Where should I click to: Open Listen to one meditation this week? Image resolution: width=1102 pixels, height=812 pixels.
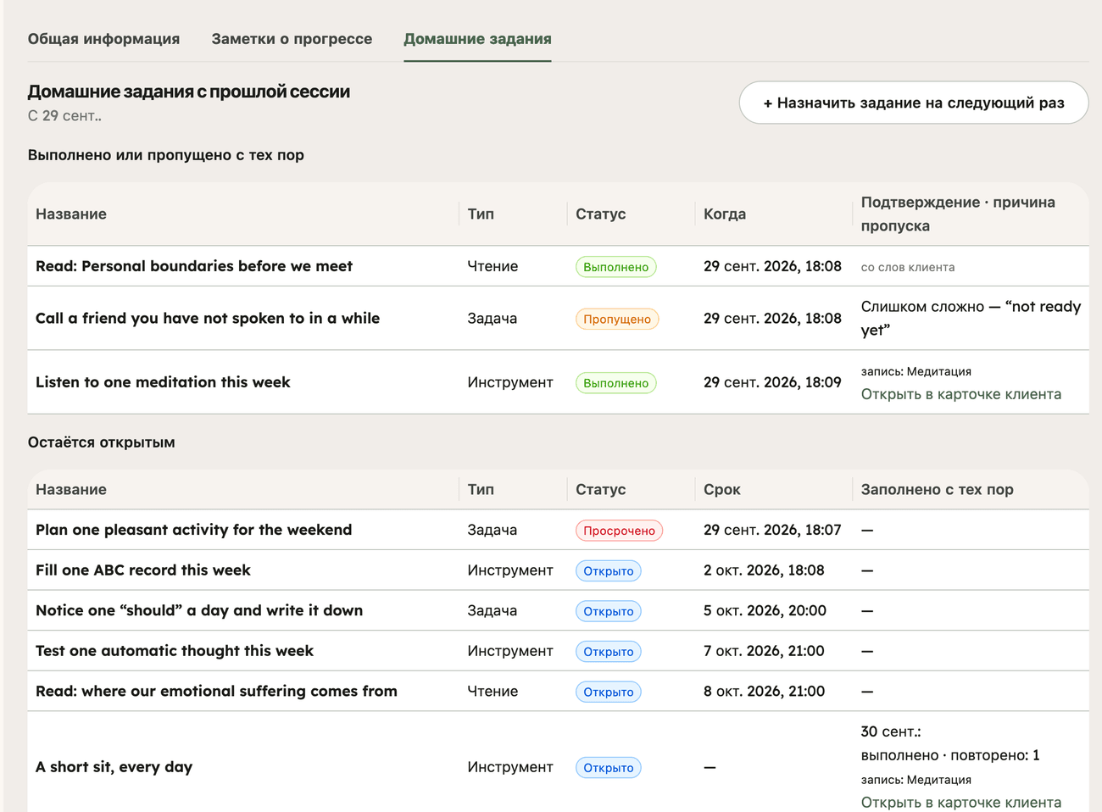[163, 382]
